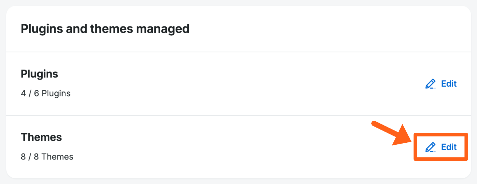The height and width of the screenshot is (184, 477).
Task: Click empty space in the Themes row
Action: click(x=228, y=147)
